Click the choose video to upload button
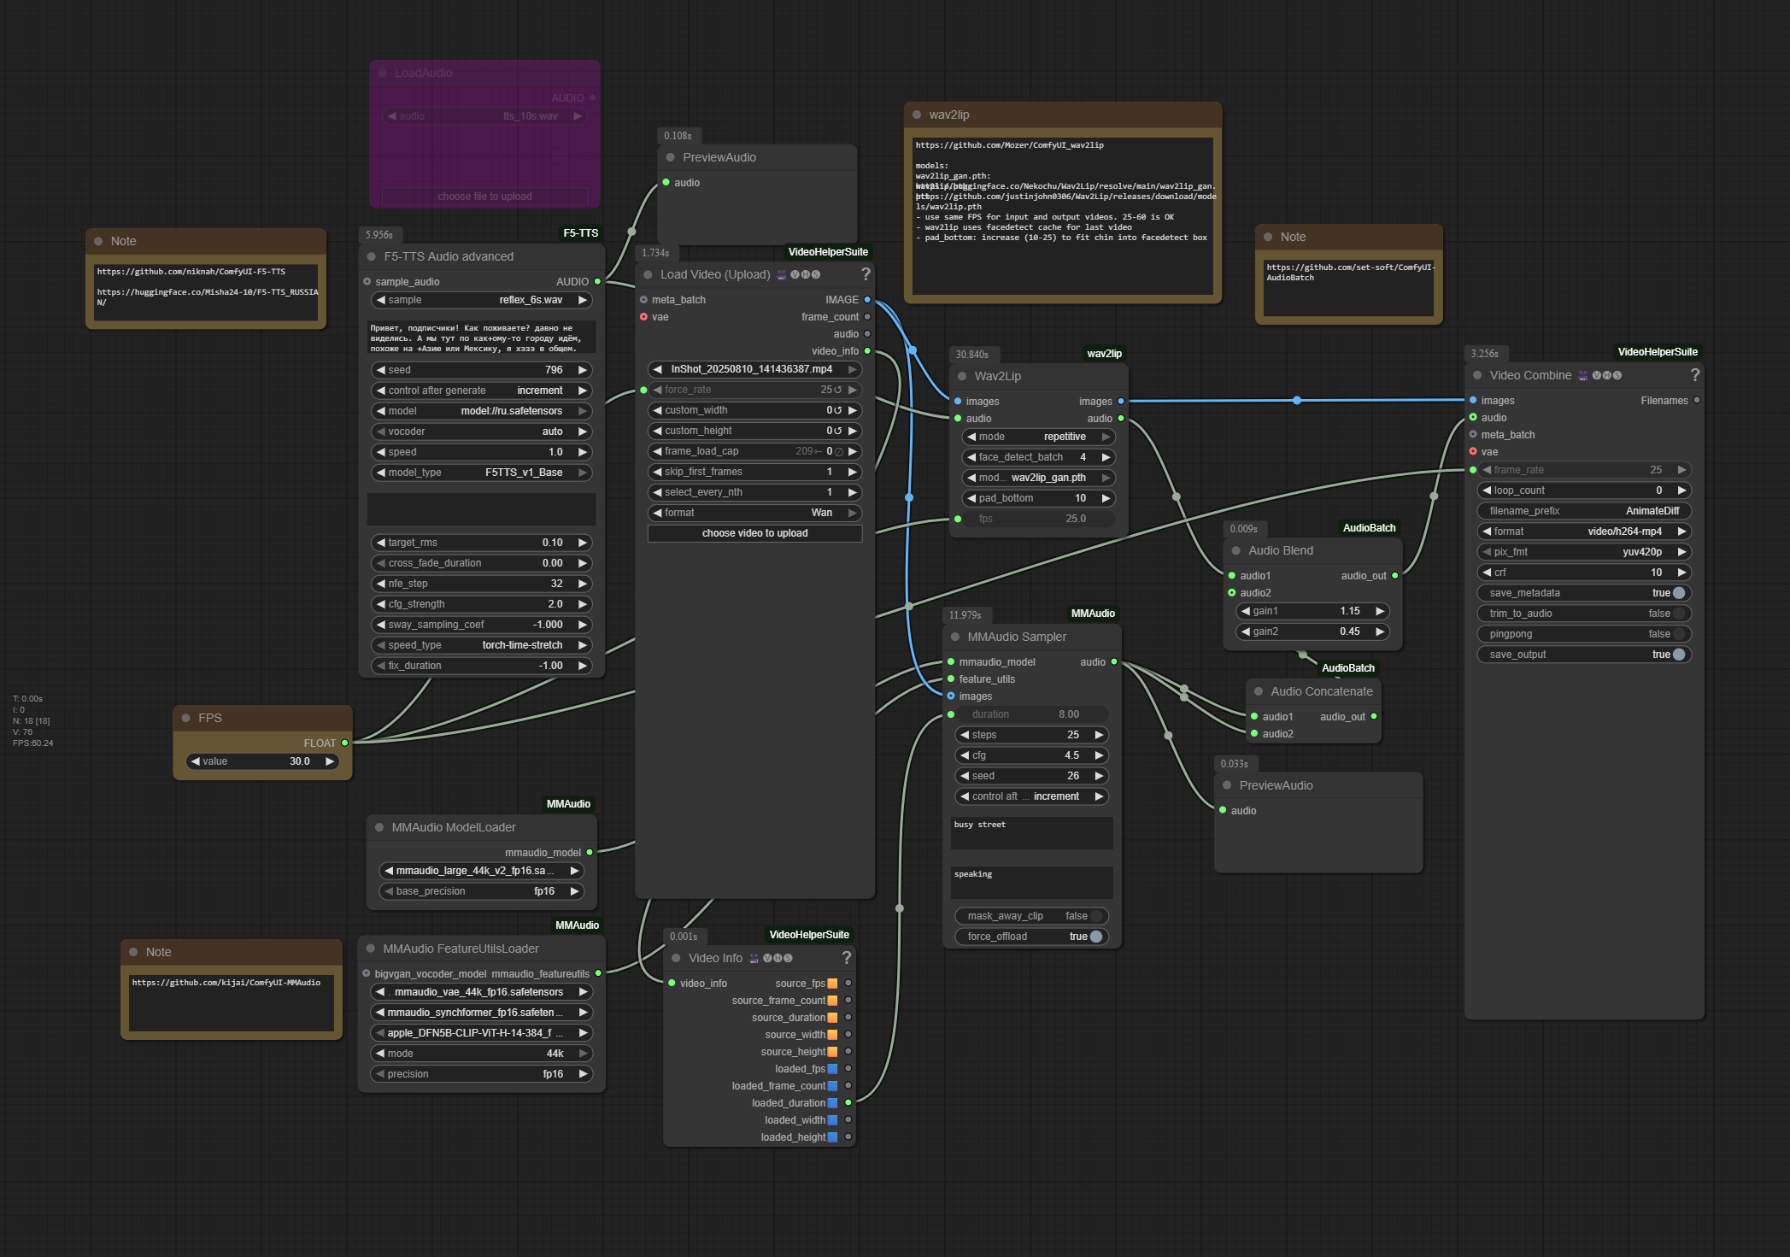1790x1257 pixels. coord(754,533)
